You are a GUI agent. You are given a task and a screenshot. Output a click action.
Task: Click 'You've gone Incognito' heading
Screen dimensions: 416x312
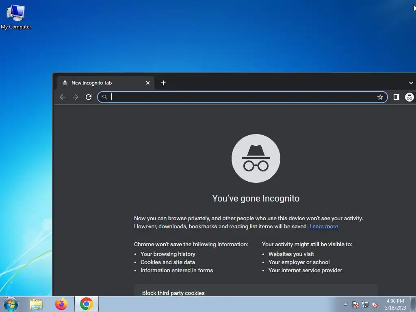[x=256, y=198]
